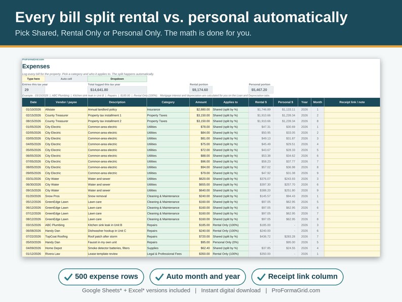The width and height of the screenshot is (402, 302).
Task: Select the Home Depot vendor cell
Action: [x=66, y=248]
